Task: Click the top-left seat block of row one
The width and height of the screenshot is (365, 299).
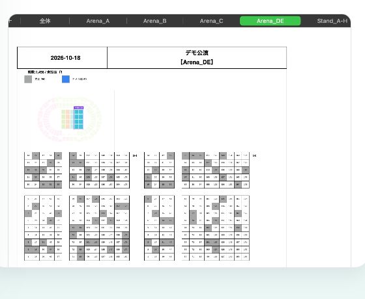Action: click(x=43, y=170)
